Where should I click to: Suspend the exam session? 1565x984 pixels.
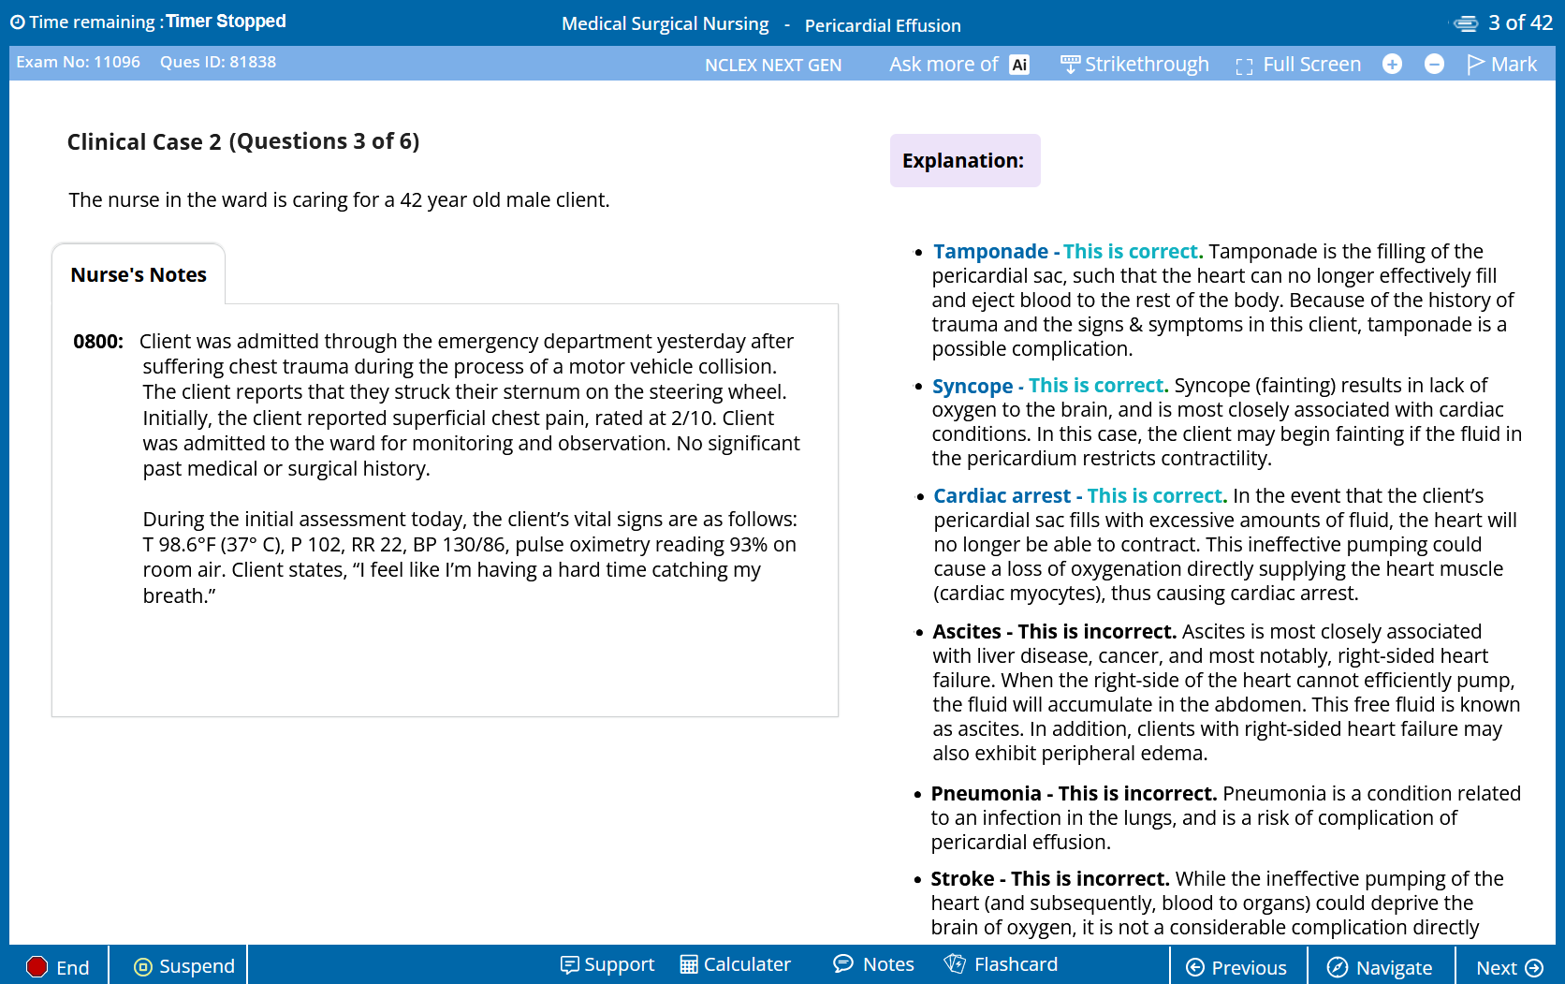pyautogui.click(x=184, y=966)
